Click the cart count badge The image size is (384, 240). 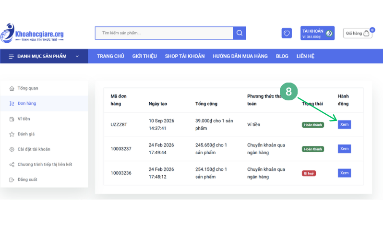coord(372,30)
